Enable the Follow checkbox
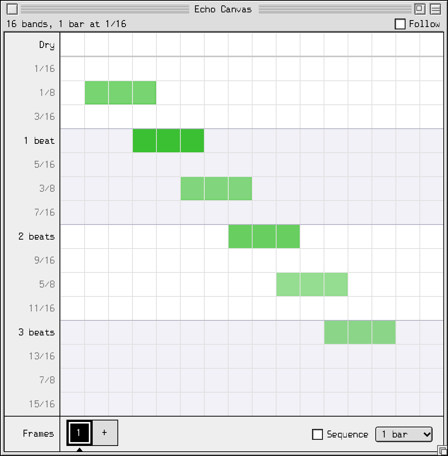Image resolution: width=448 pixels, height=456 pixels. click(400, 24)
